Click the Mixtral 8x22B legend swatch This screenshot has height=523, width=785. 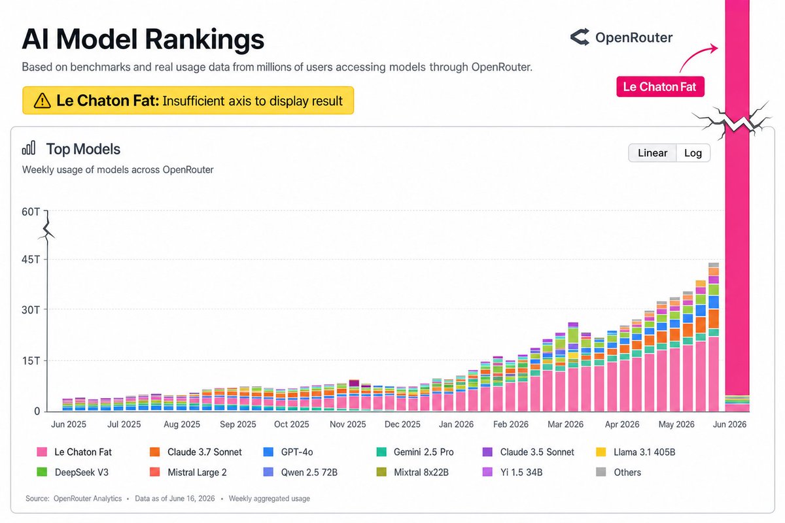(381, 472)
